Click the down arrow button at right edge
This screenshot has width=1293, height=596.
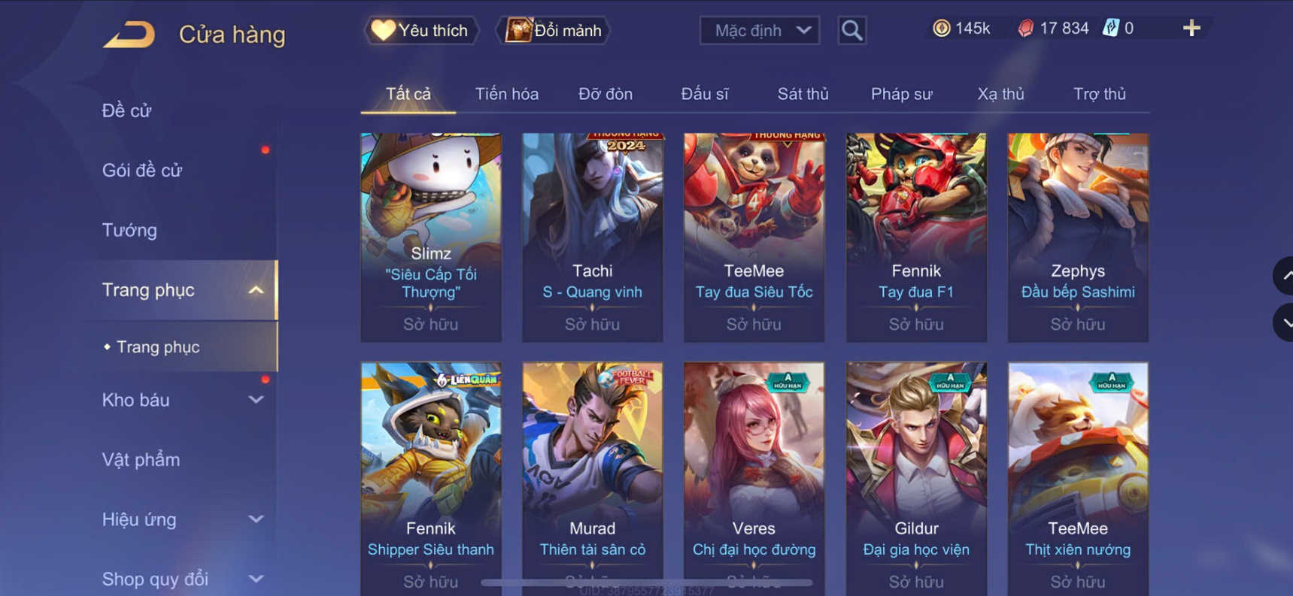[x=1283, y=323]
